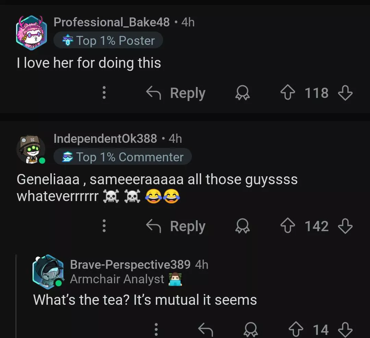Reply to IndependentOk388's comment
This screenshot has width=370, height=338.
[x=176, y=226]
